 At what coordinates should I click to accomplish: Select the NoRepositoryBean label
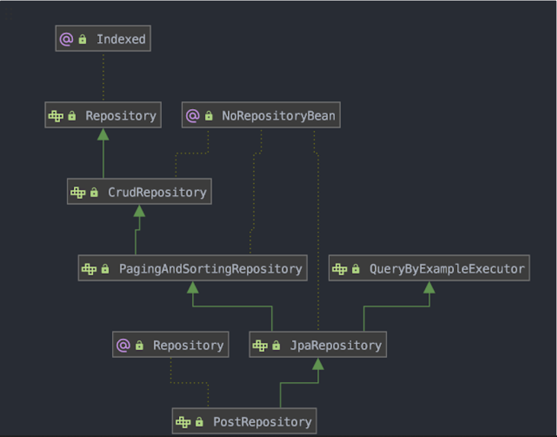coord(278,116)
